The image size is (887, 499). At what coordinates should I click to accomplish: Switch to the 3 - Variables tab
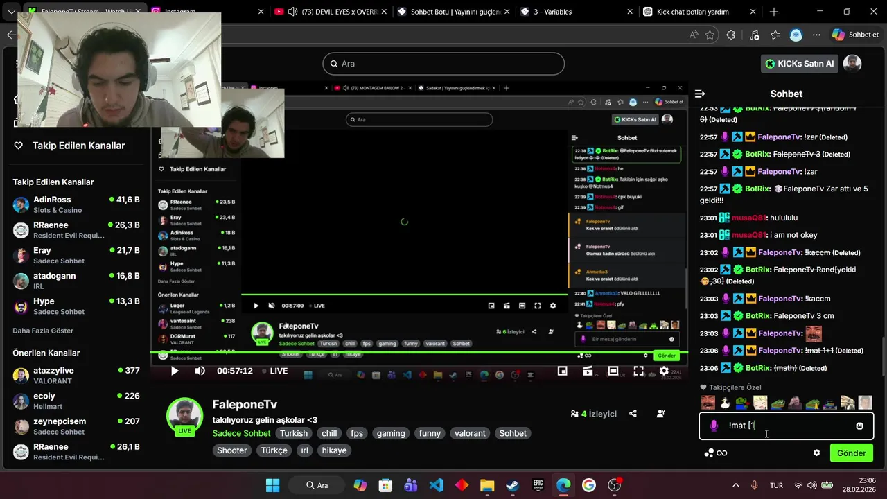pos(575,12)
